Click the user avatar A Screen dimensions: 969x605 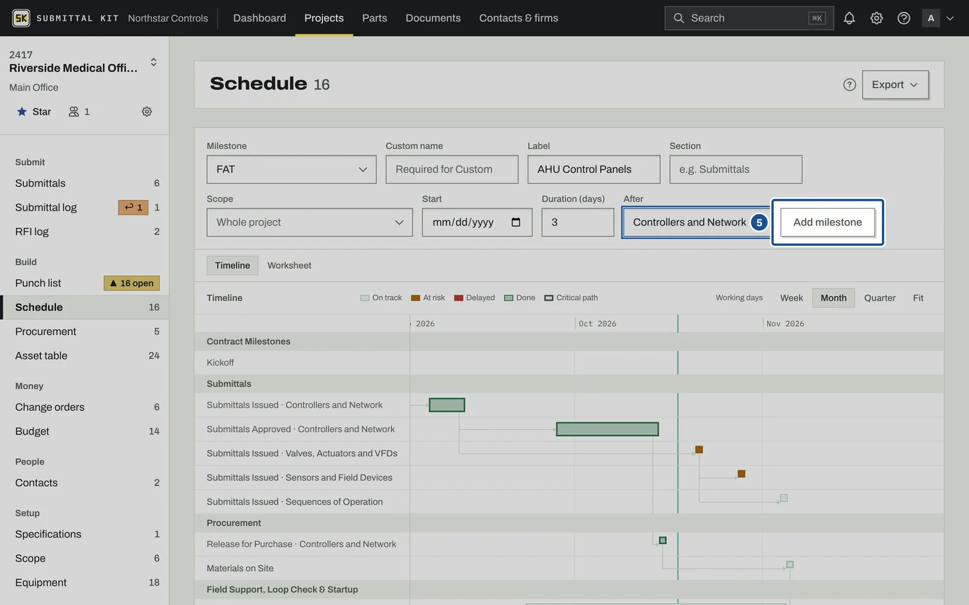click(x=931, y=18)
